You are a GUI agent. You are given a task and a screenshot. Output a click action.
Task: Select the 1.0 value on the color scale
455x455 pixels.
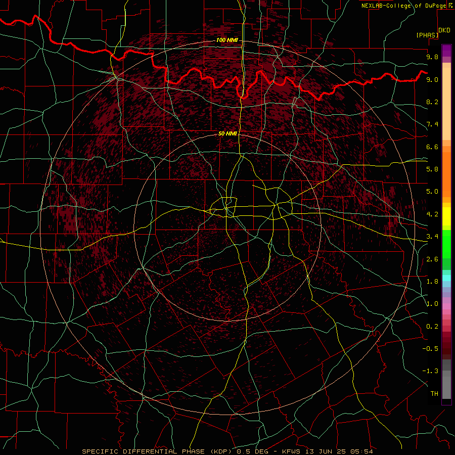[x=432, y=303]
